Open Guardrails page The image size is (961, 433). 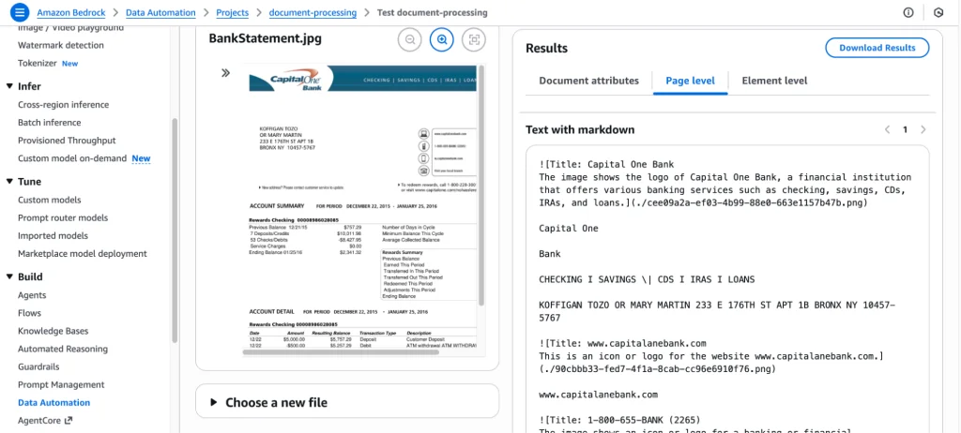pos(38,366)
